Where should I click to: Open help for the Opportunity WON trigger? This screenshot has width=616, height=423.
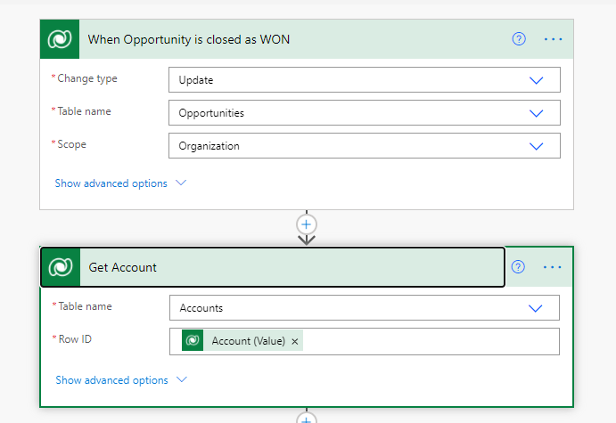[x=519, y=39]
